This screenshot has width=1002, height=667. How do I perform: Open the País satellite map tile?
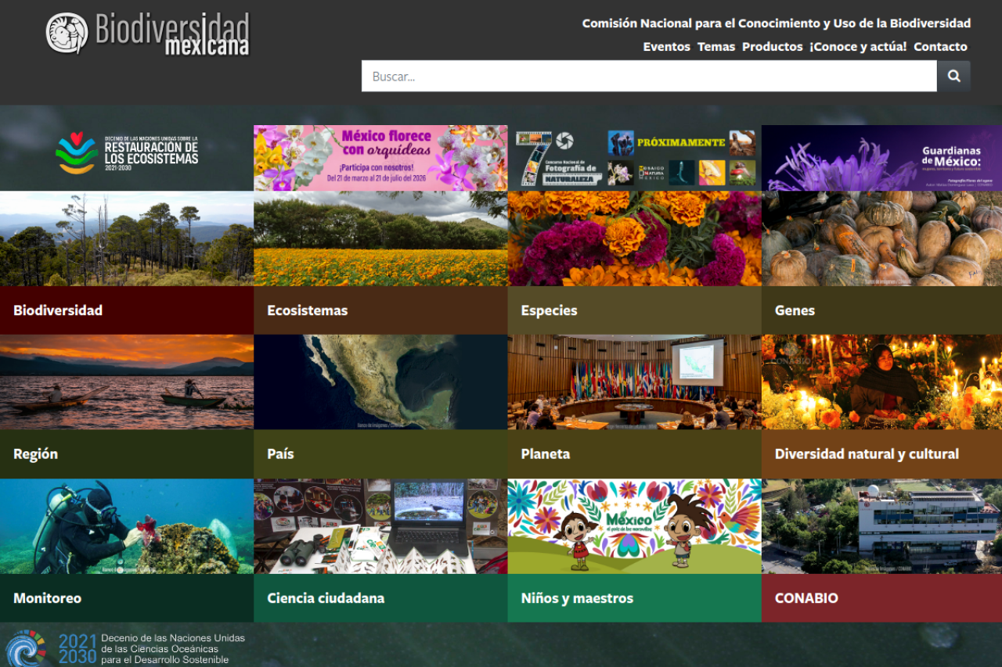(380, 382)
